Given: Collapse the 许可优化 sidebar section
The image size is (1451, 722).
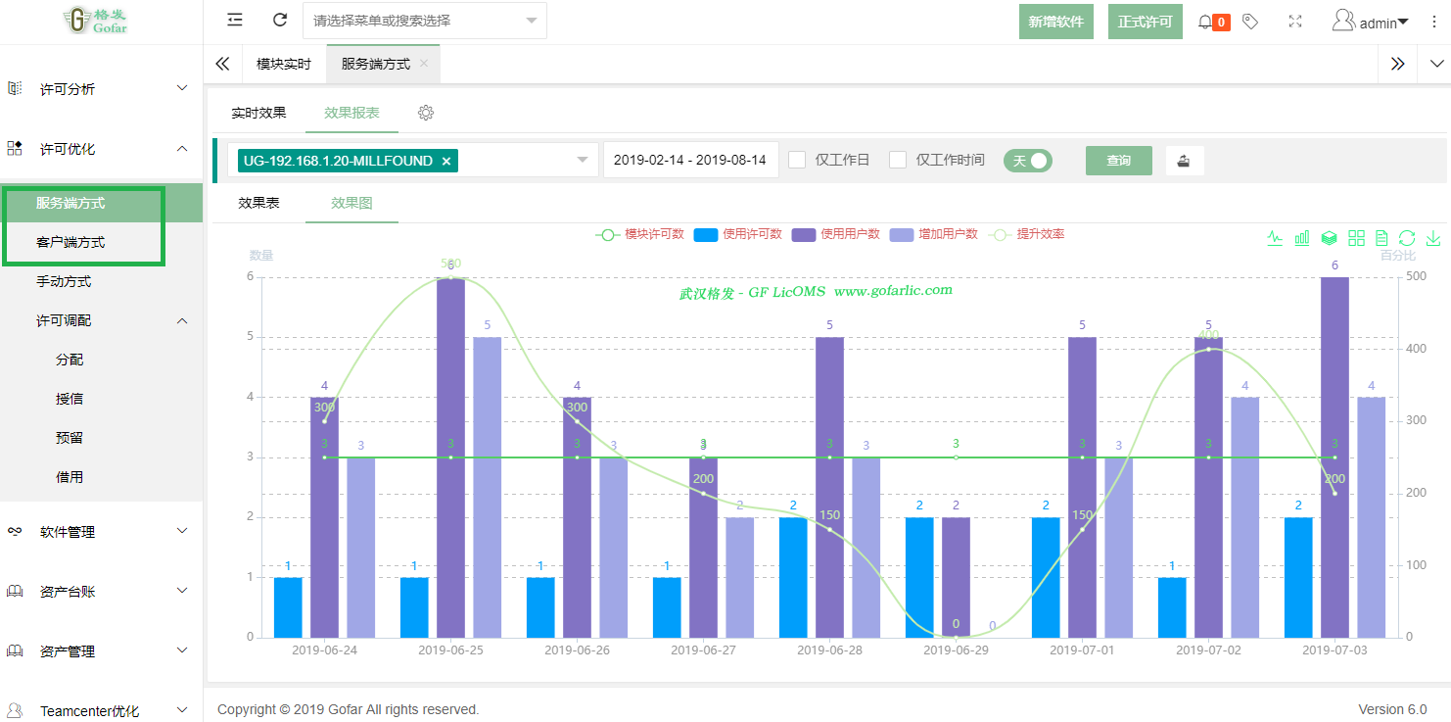Looking at the screenshot, I should (182, 149).
